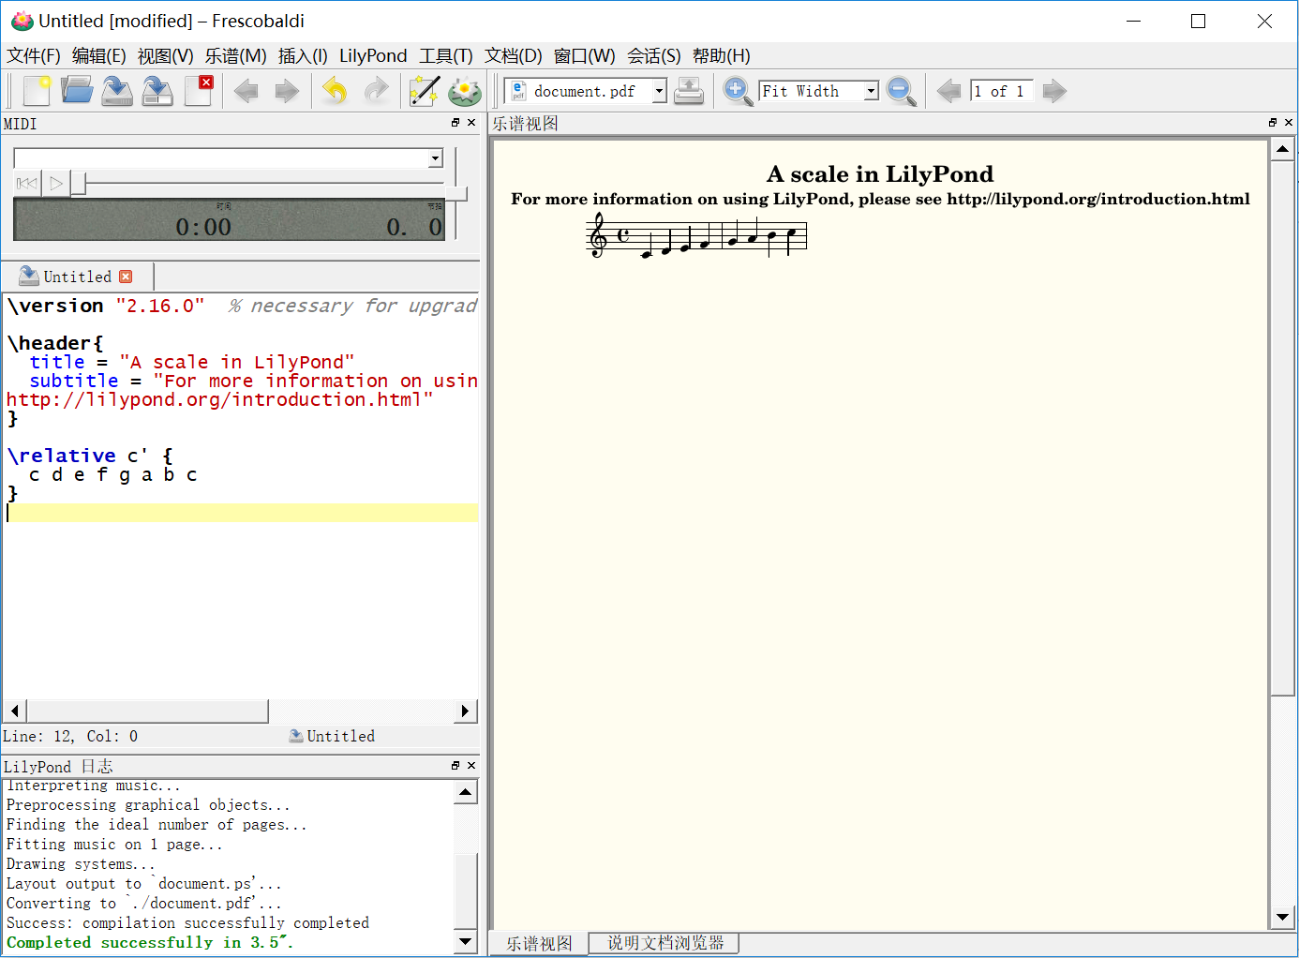Viewport: 1299px width, 958px height.
Task: Open the Music menu
Action: [x=235, y=56]
